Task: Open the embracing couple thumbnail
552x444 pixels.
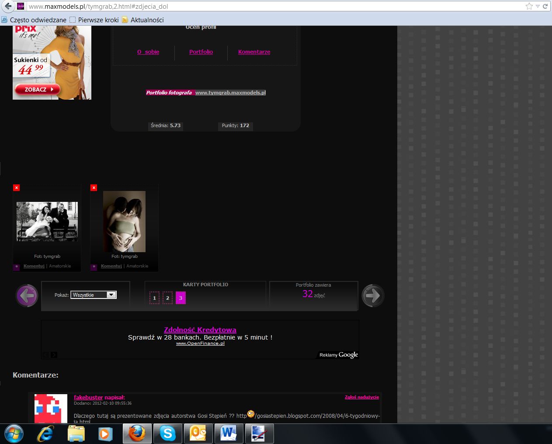Action: click(x=124, y=221)
